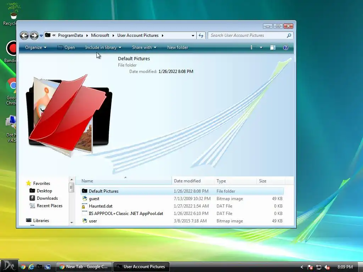Select IIS APPPOOL+Classic .NET AppPool.dat file
The width and height of the screenshot is (363, 272).
[x=182, y=213]
